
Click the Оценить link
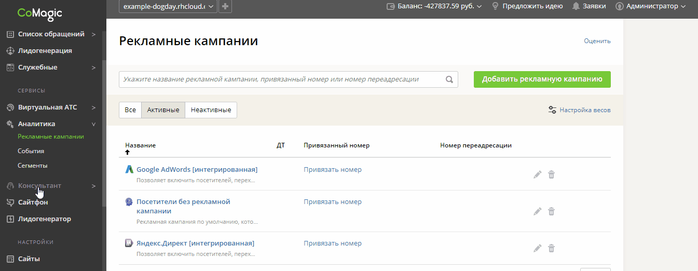[597, 41]
